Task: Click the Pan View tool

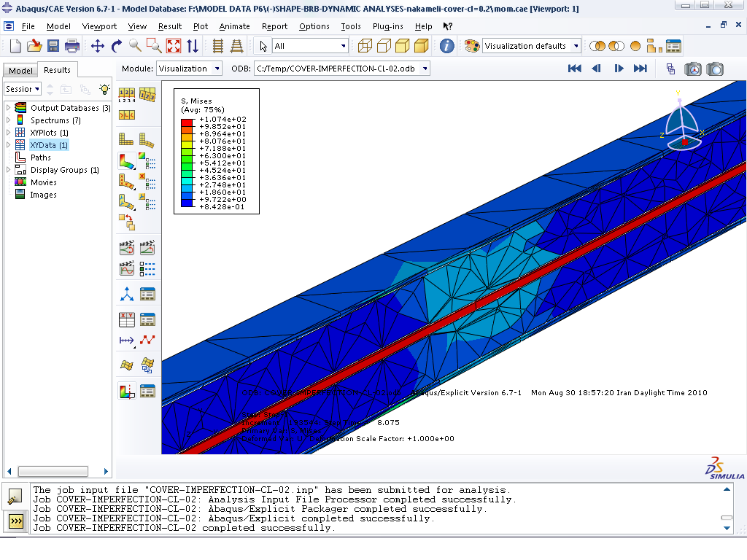Action: click(x=97, y=46)
